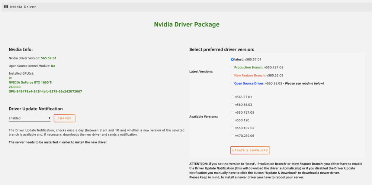Click the Latest Versions label

click(x=201, y=72)
